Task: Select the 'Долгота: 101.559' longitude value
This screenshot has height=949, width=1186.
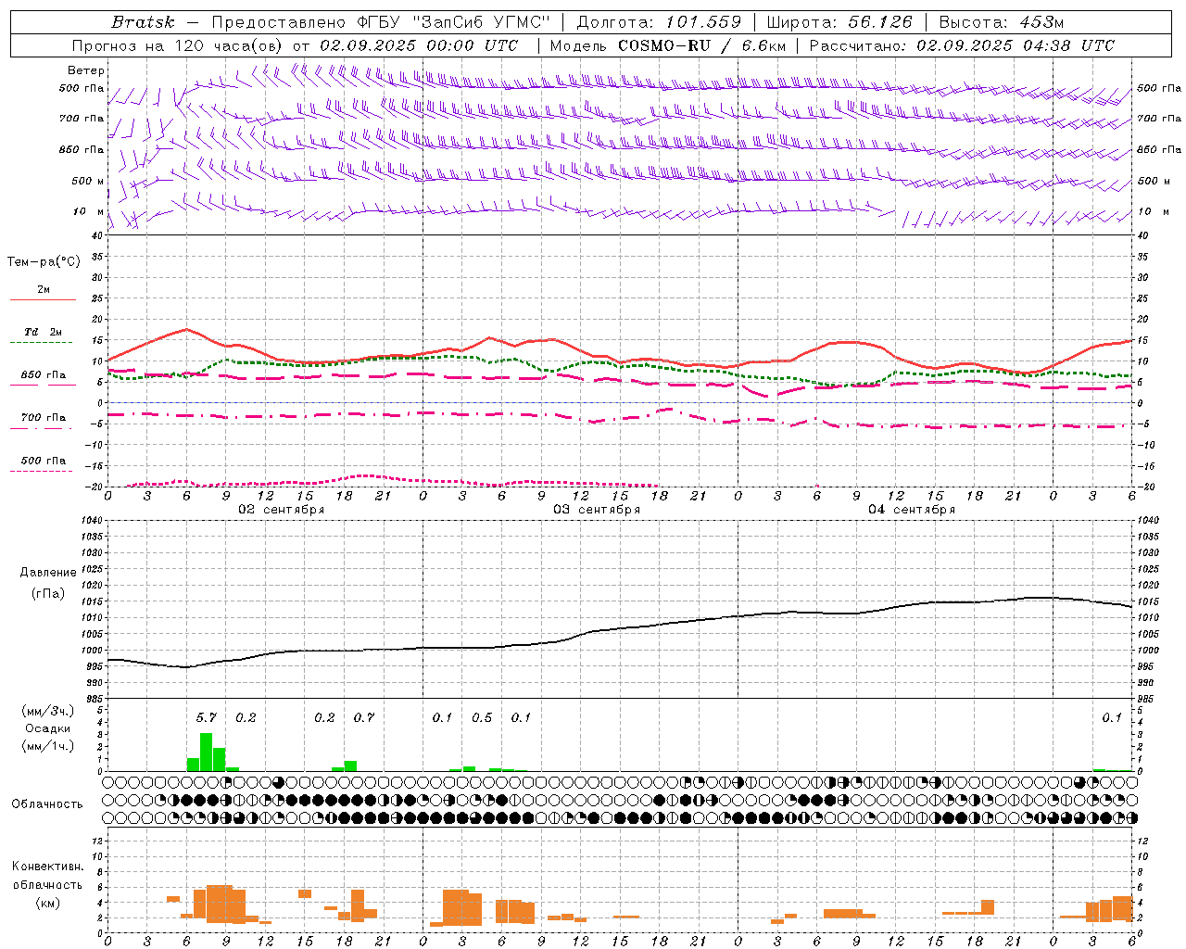Action: tap(659, 22)
